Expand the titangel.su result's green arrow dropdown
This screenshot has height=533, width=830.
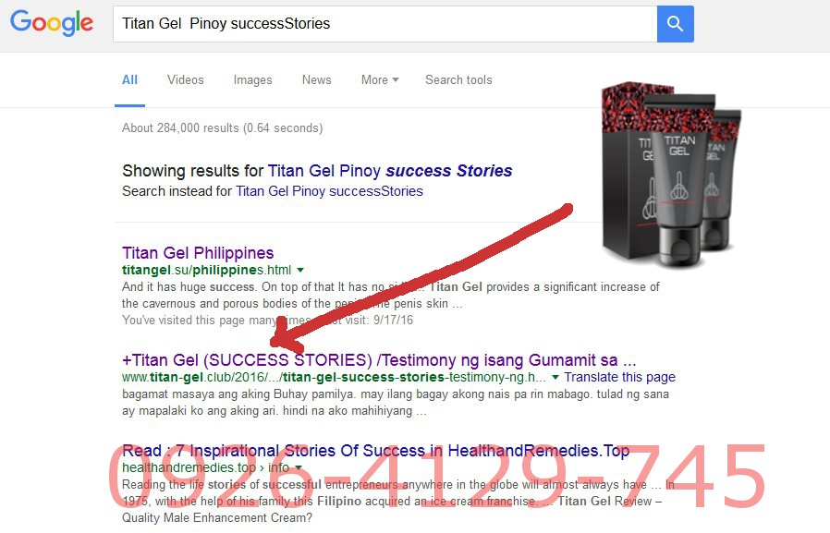click(x=300, y=271)
